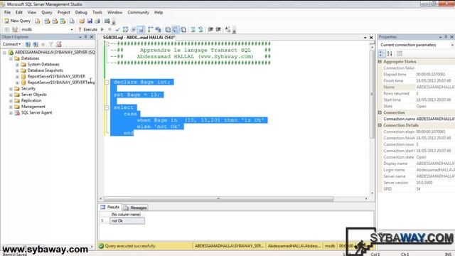Click the Comment Out Selected Lines icon
Image resolution: width=455 pixels, height=256 pixels.
click(193, 29)
